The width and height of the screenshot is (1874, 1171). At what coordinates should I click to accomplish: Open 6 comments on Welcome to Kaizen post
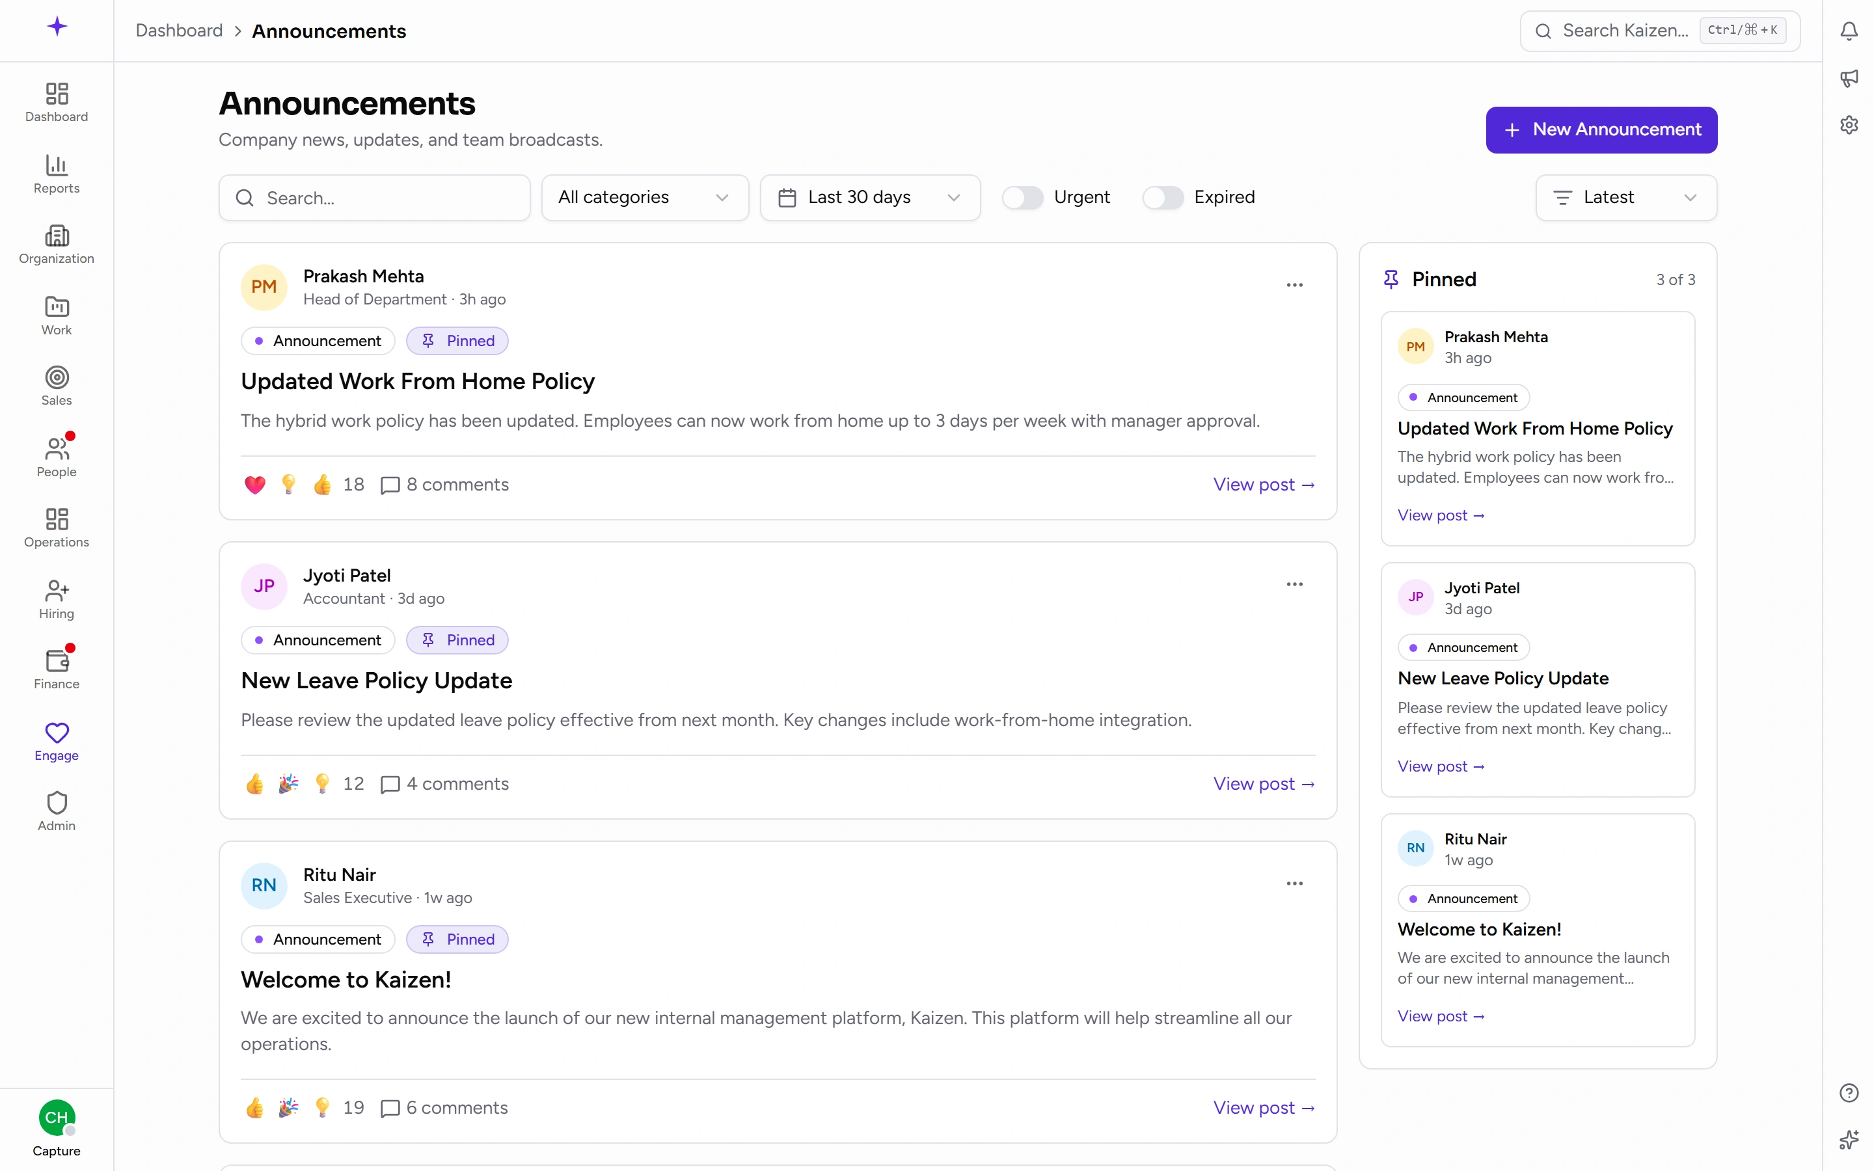[x=444, y=1109]
